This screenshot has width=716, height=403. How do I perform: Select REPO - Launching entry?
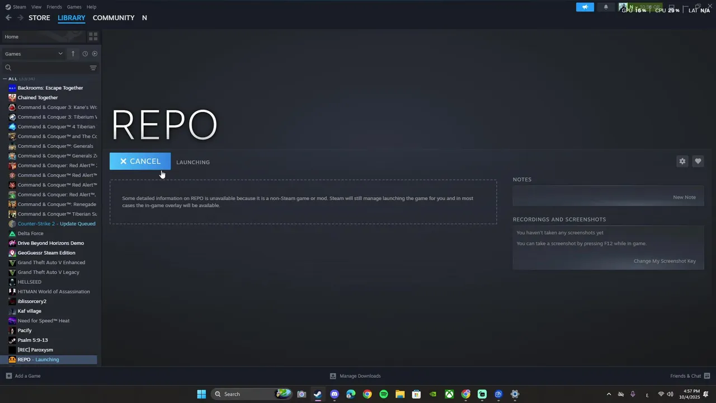pos(49,359)
